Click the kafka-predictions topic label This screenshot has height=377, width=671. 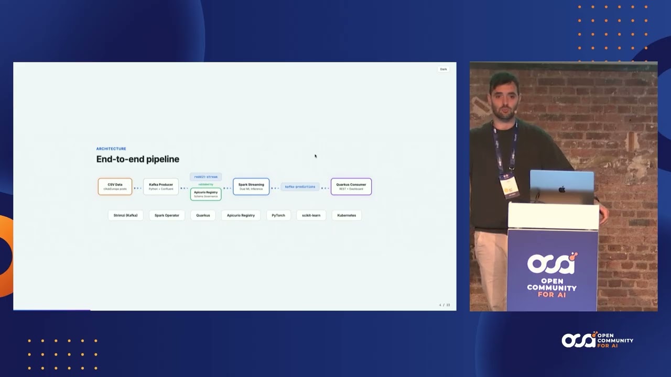click(x=300, y=187)
